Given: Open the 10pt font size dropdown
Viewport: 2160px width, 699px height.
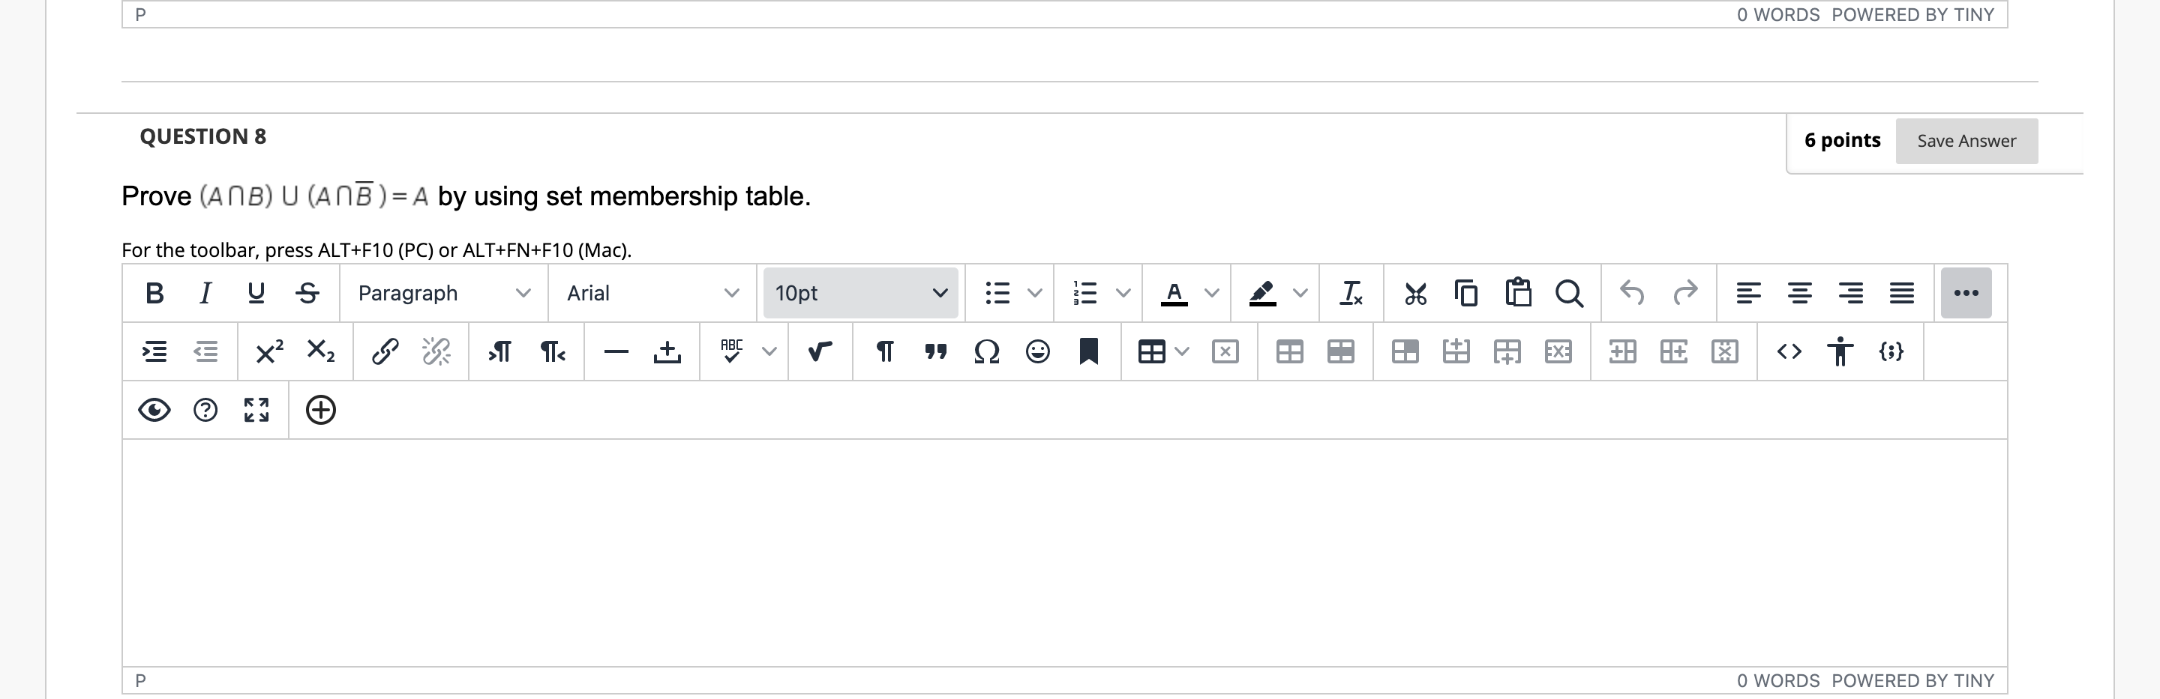Looking at the screenshot, I should [x=859, y=293].
